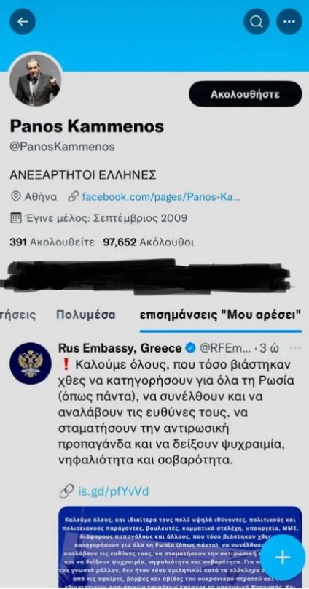Click the Ακολουθήστε follow button
This screenshot has width=309, height=589.
[246, 94]
